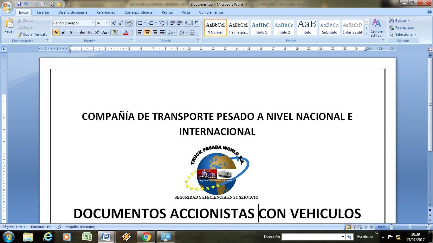The width and height of the screenshot is (433, 243).
Task: Toggle bold (N) formatting
Action: pyautogui.click(x=56, y=32)
